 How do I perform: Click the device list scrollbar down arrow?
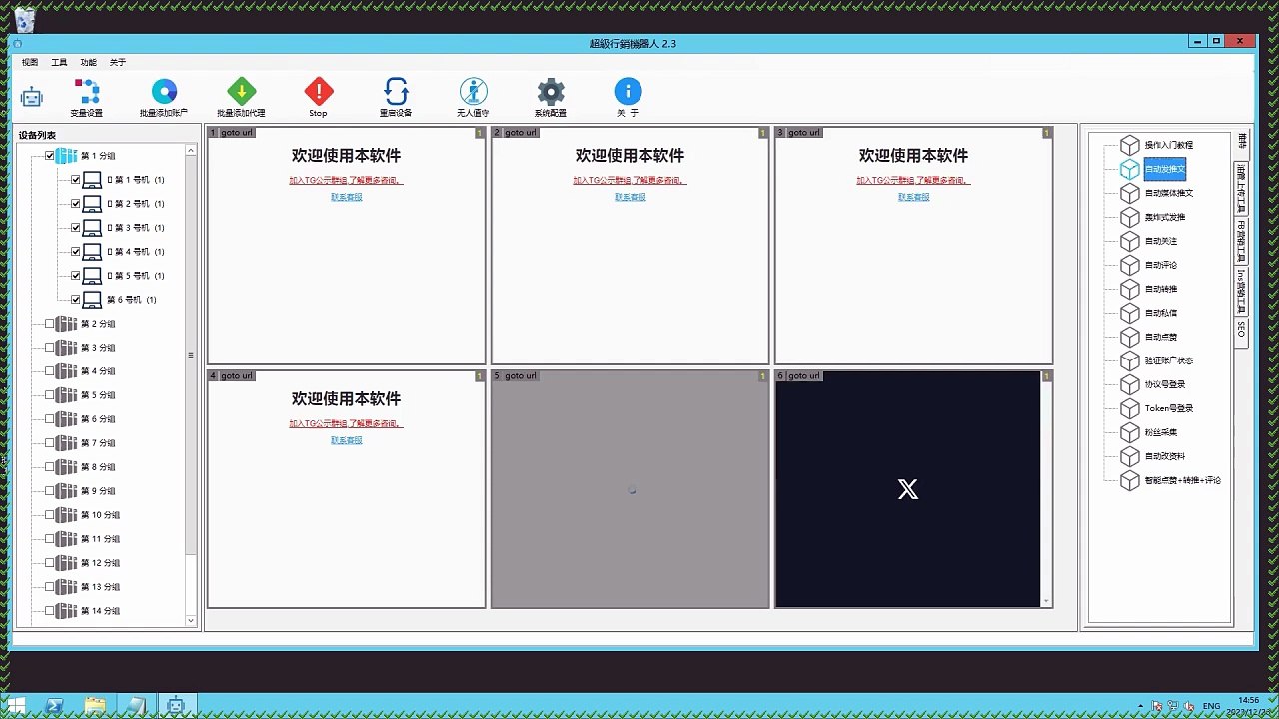tap(191, 620)
